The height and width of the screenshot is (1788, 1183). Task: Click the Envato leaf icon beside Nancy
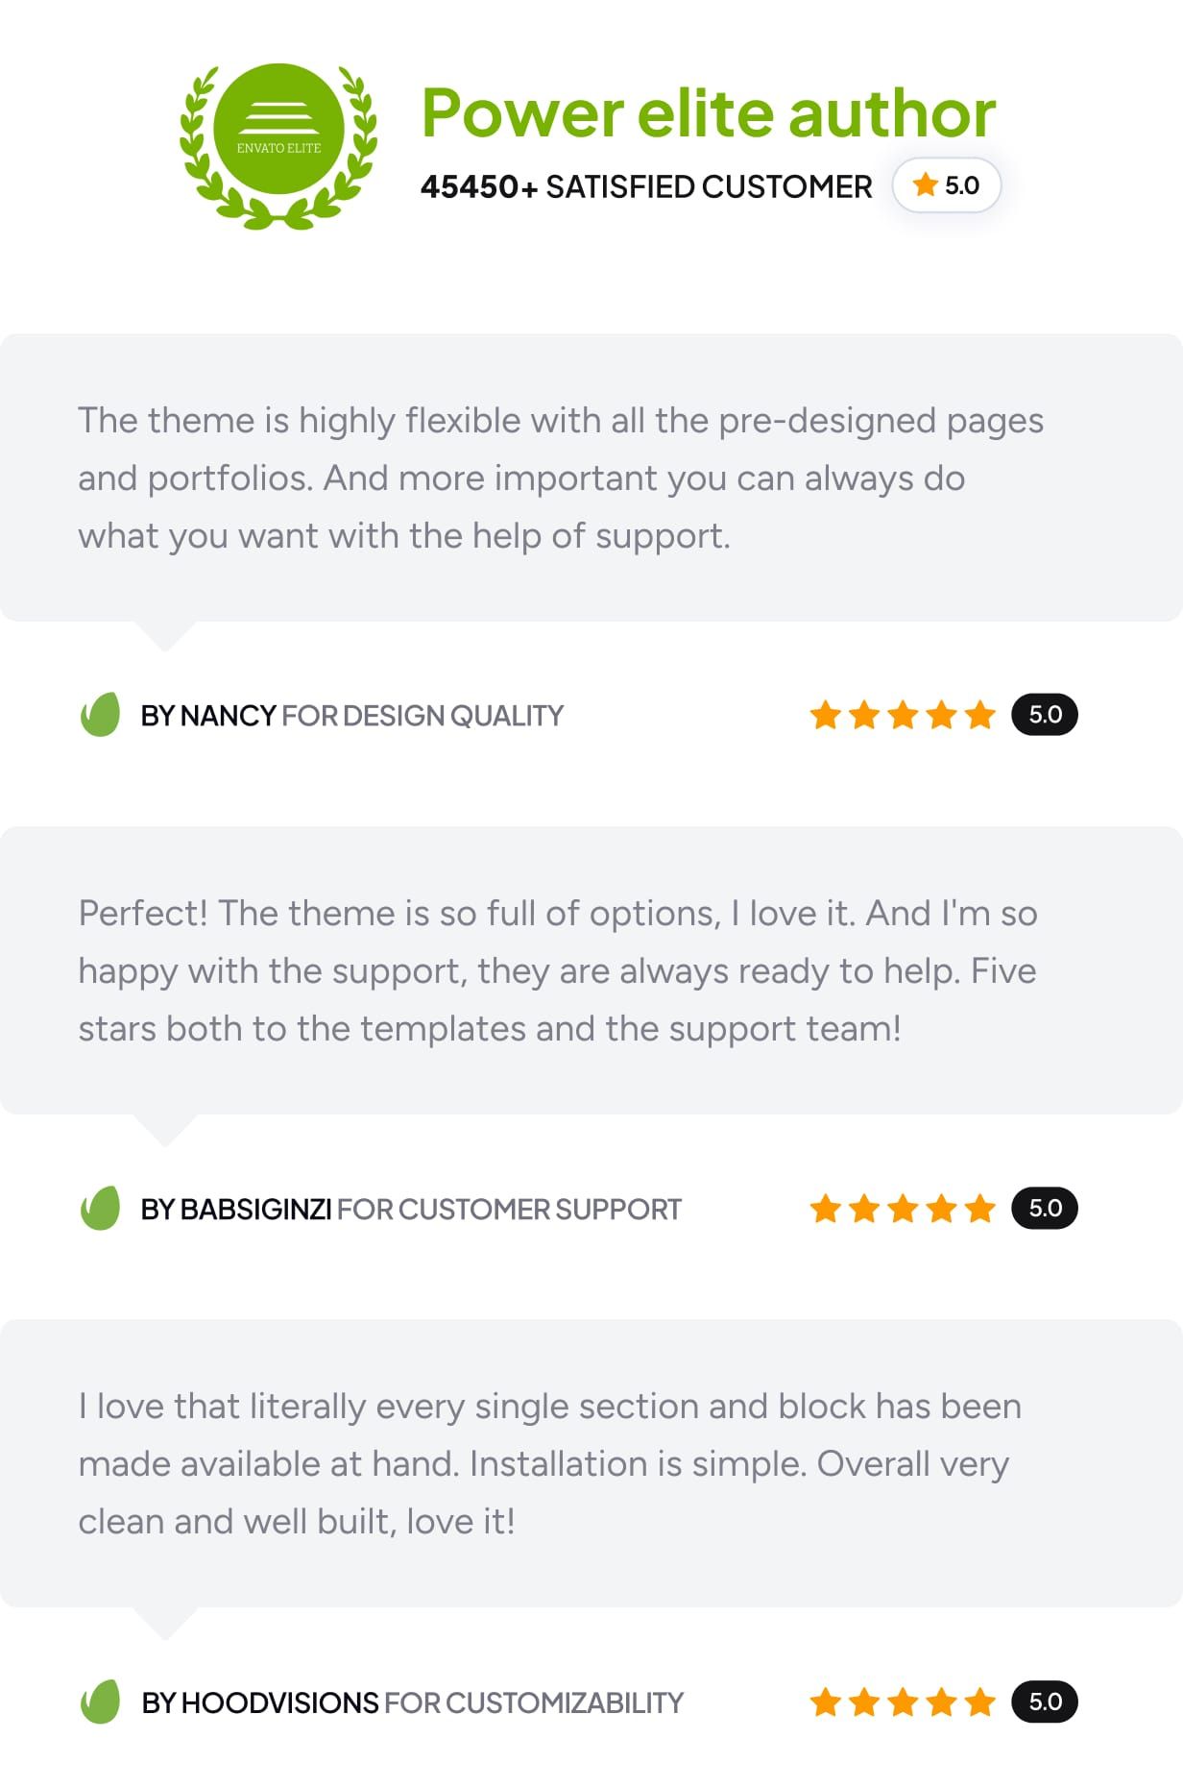tap(100, 715)
